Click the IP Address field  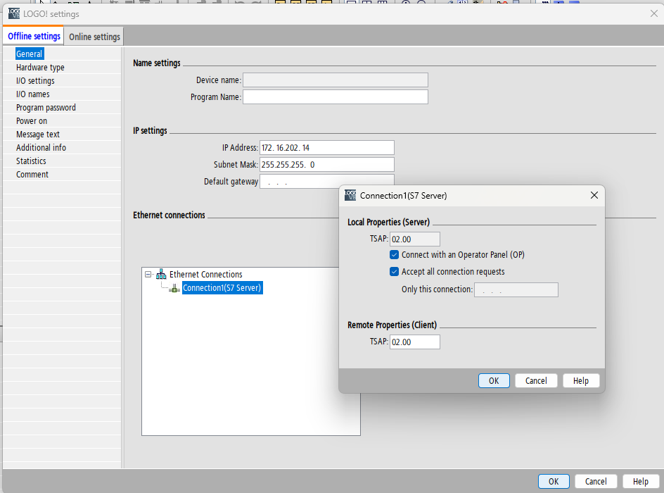click(326, 147)
